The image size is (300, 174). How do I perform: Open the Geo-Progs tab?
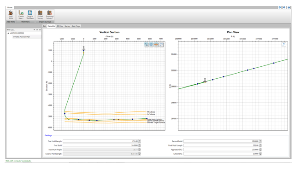(x=76, y=26)
